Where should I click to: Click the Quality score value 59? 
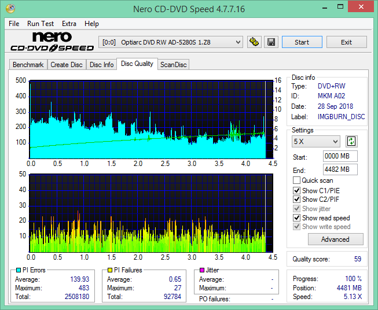point(358,259)
